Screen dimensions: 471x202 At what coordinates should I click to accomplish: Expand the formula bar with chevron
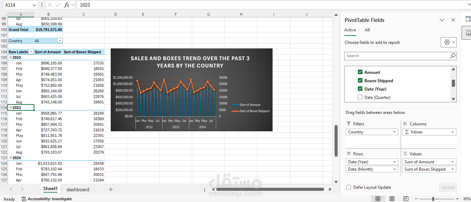pos(469,5)
